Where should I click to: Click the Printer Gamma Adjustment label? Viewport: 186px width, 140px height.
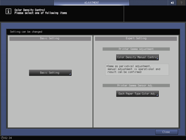(136, 49)
